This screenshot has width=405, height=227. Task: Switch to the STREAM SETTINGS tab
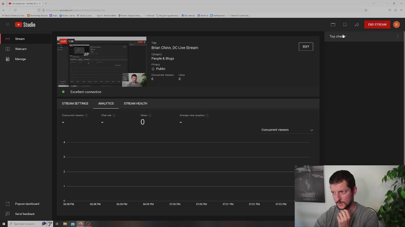(75, 103)
